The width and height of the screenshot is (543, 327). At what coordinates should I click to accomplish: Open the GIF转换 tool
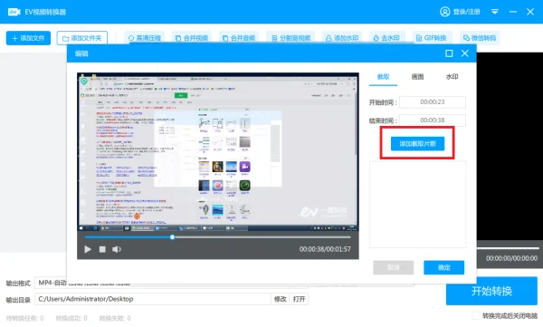tap(431, 38)
